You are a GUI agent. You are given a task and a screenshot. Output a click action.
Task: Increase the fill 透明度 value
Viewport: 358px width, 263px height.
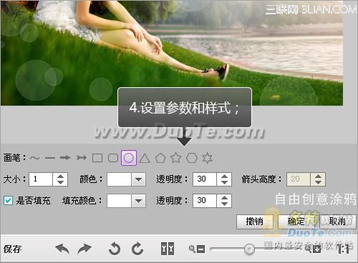point(224,198)
